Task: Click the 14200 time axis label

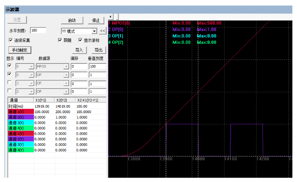Action: [x=262, y=159]
